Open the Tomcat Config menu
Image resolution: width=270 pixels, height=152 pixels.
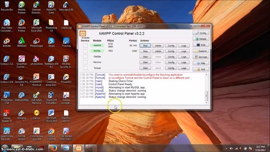tap(171, 68)
